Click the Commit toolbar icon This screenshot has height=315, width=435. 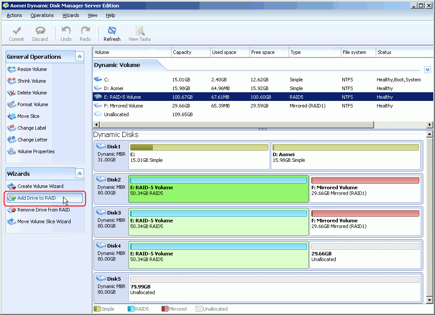(x=17, y=33)
